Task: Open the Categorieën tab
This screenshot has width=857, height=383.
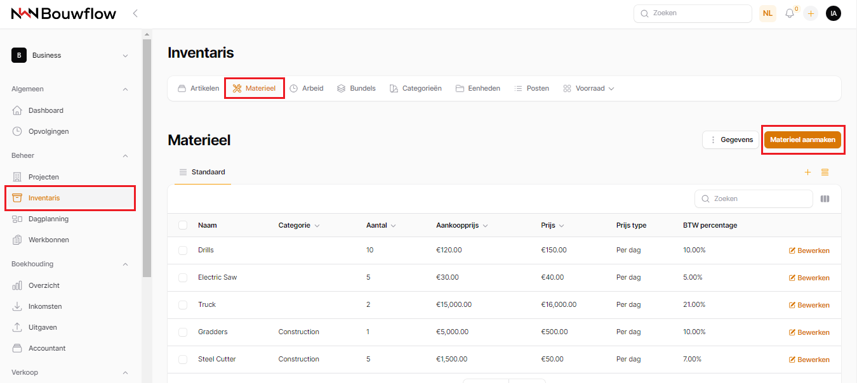Action: click(x=415, y=89)
